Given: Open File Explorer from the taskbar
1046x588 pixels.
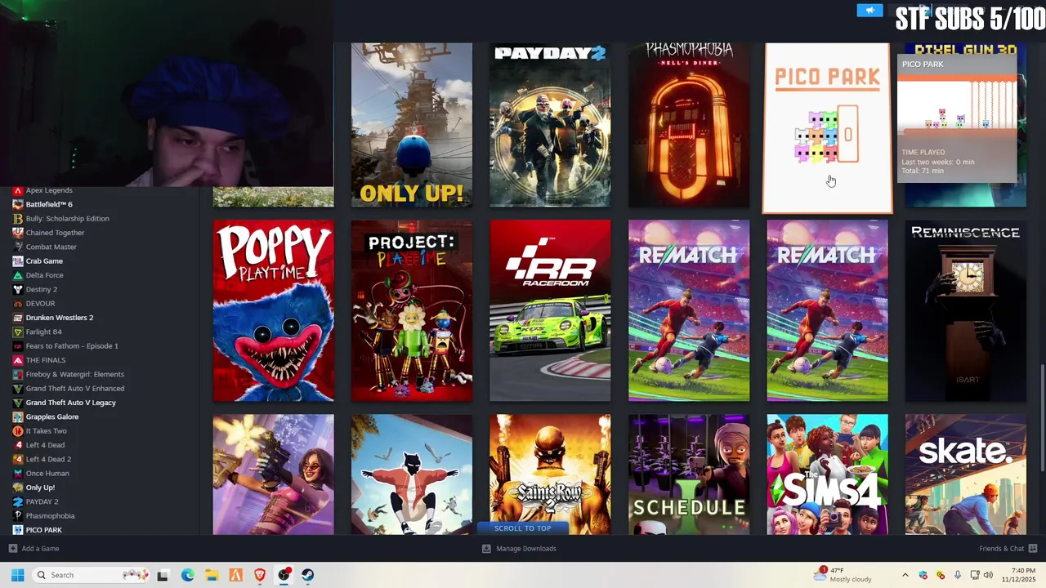Looking at the screenshot, I should point(212,575).
